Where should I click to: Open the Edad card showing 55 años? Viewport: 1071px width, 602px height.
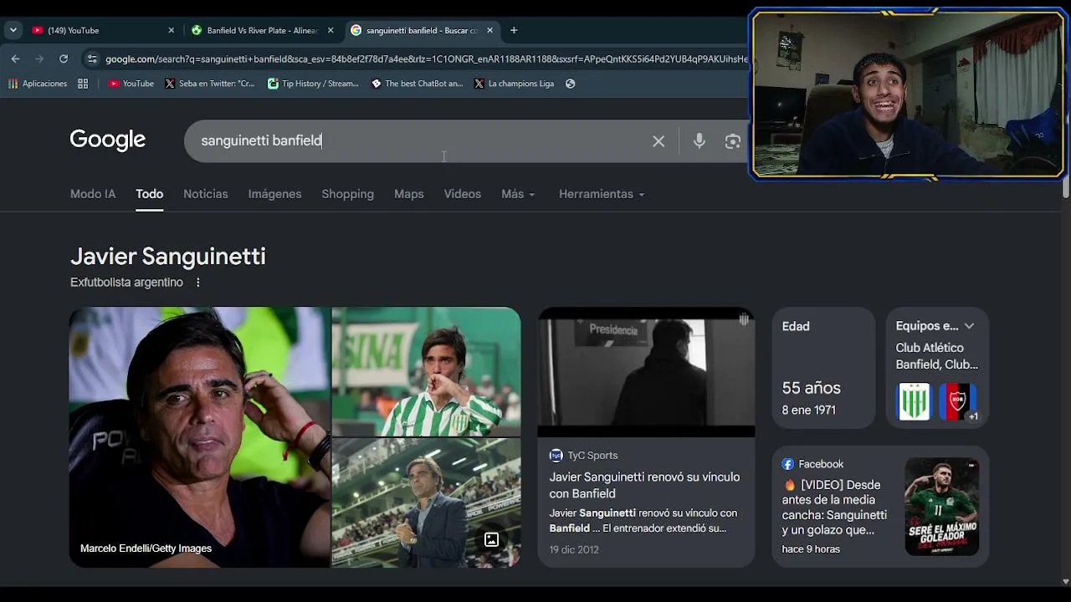pos(822,368)
